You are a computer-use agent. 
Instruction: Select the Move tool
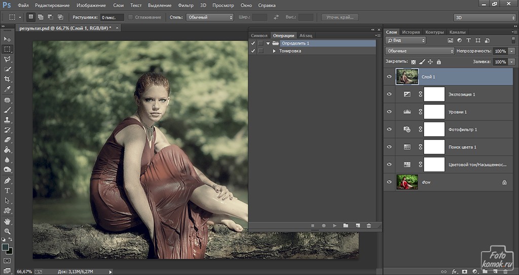coord(7,39)
